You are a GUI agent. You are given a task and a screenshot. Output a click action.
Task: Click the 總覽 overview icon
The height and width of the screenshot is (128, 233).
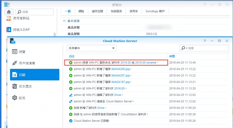[x=15, y=51]
